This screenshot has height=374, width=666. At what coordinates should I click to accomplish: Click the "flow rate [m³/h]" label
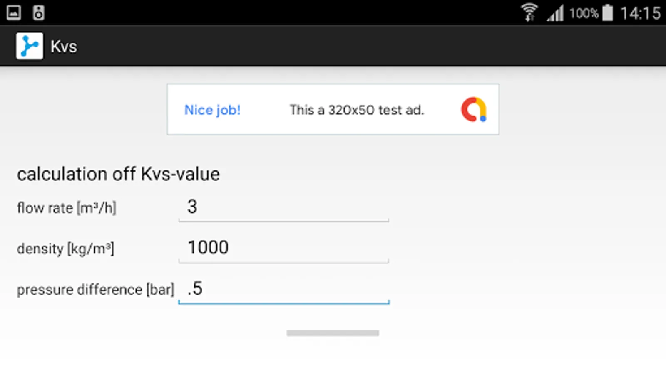click(x=67, y=208)
